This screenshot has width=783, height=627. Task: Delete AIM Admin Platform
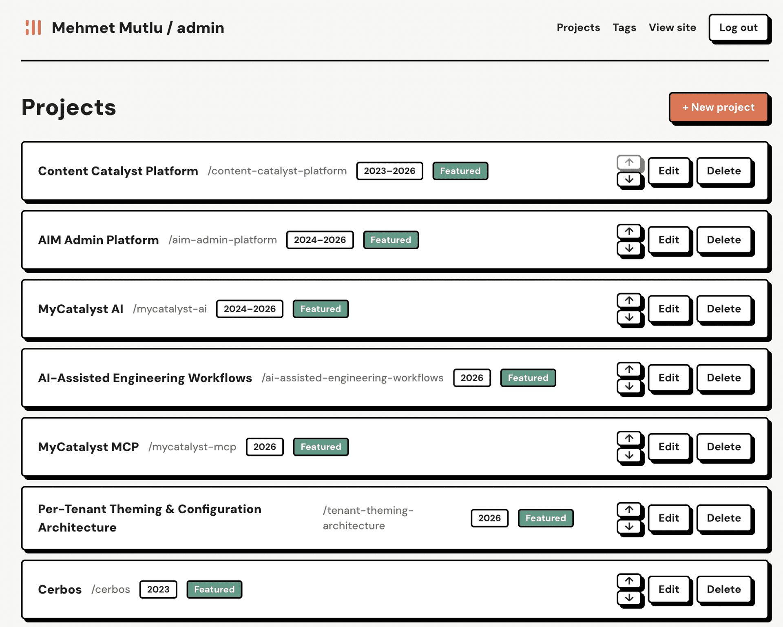(724, 240)
